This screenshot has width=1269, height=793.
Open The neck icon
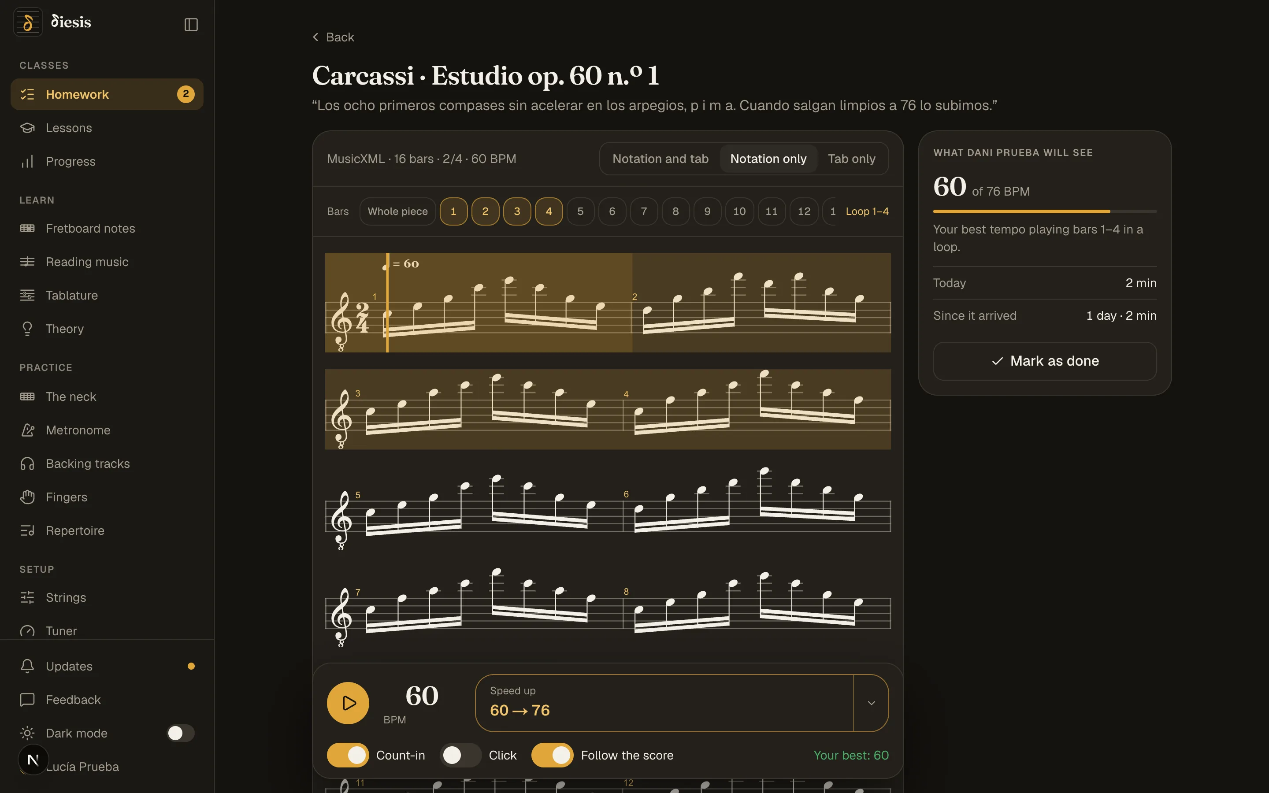point(27,396)
